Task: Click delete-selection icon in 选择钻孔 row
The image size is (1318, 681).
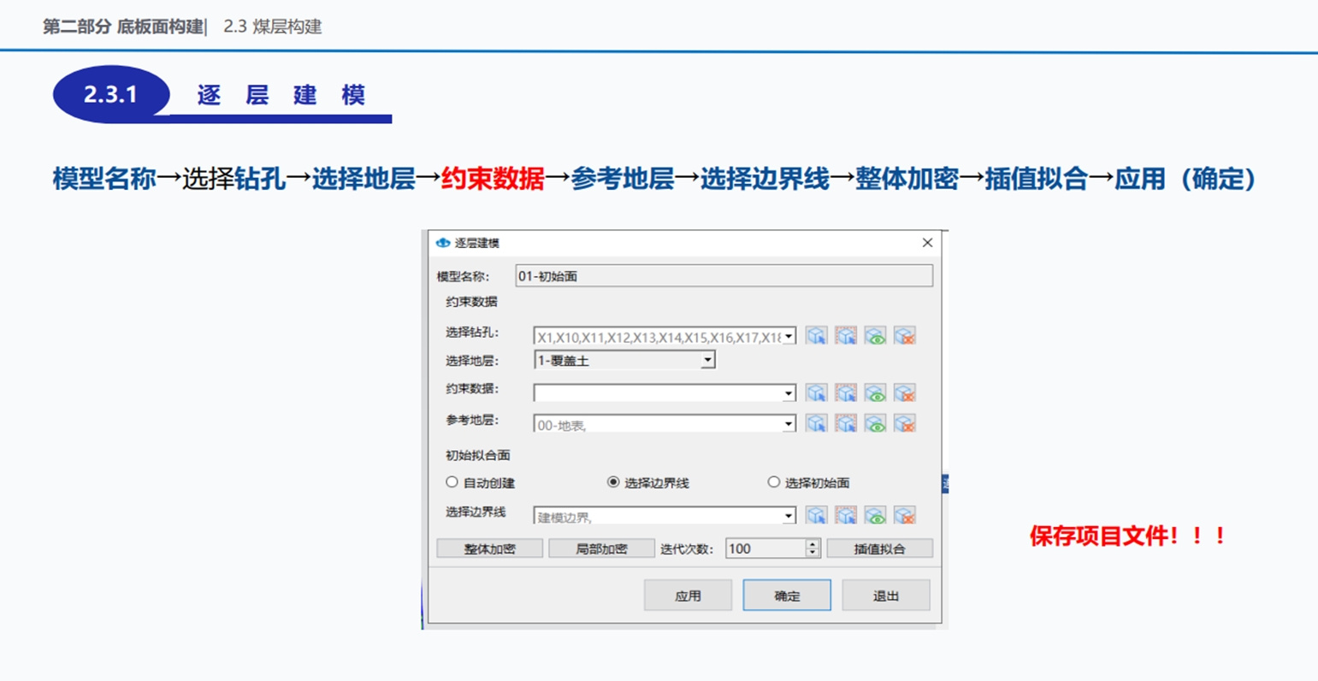Action: point(905,335)
